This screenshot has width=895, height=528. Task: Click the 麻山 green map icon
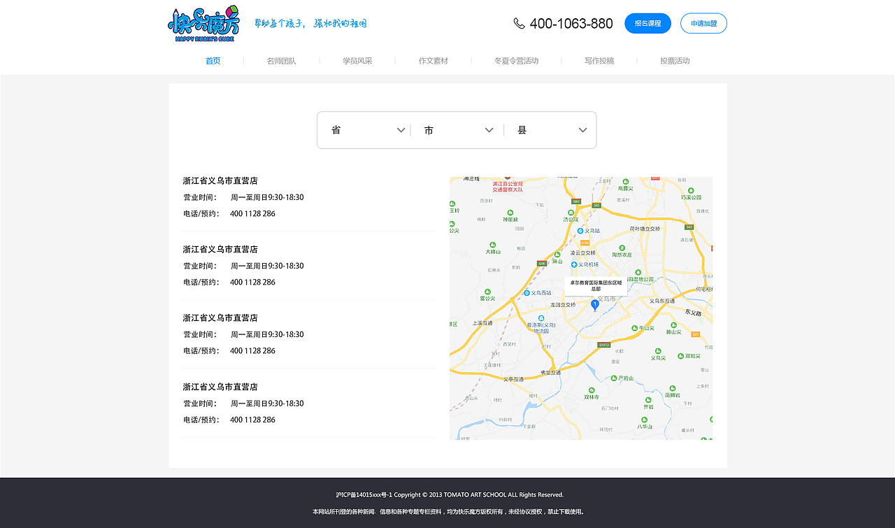click(x=557, y=255)
